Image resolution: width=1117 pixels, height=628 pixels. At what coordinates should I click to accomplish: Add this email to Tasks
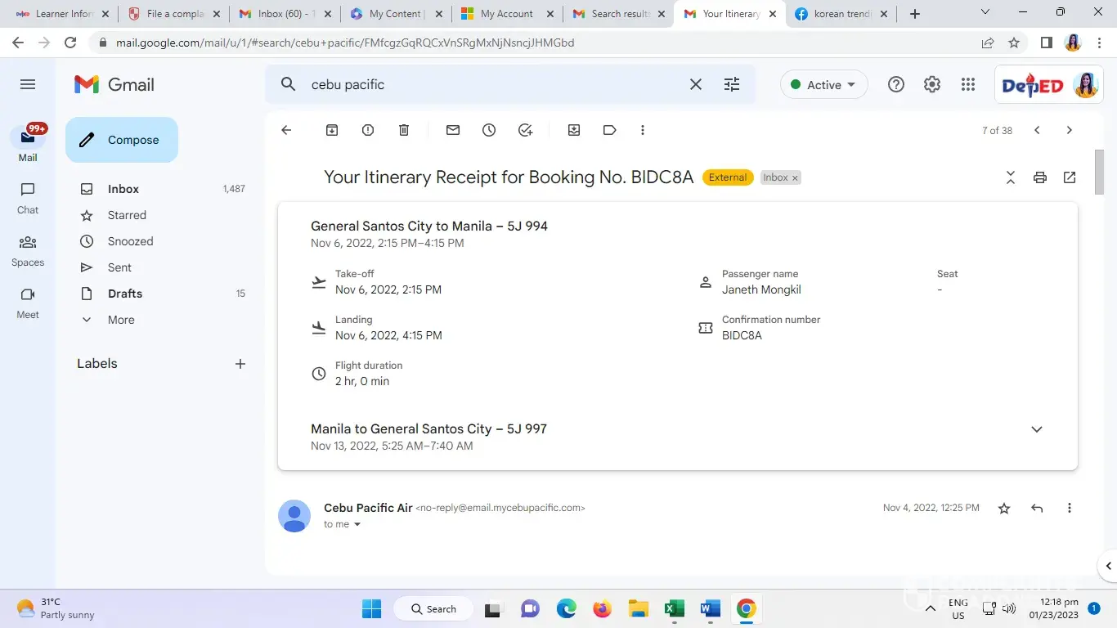coord(525,130)
